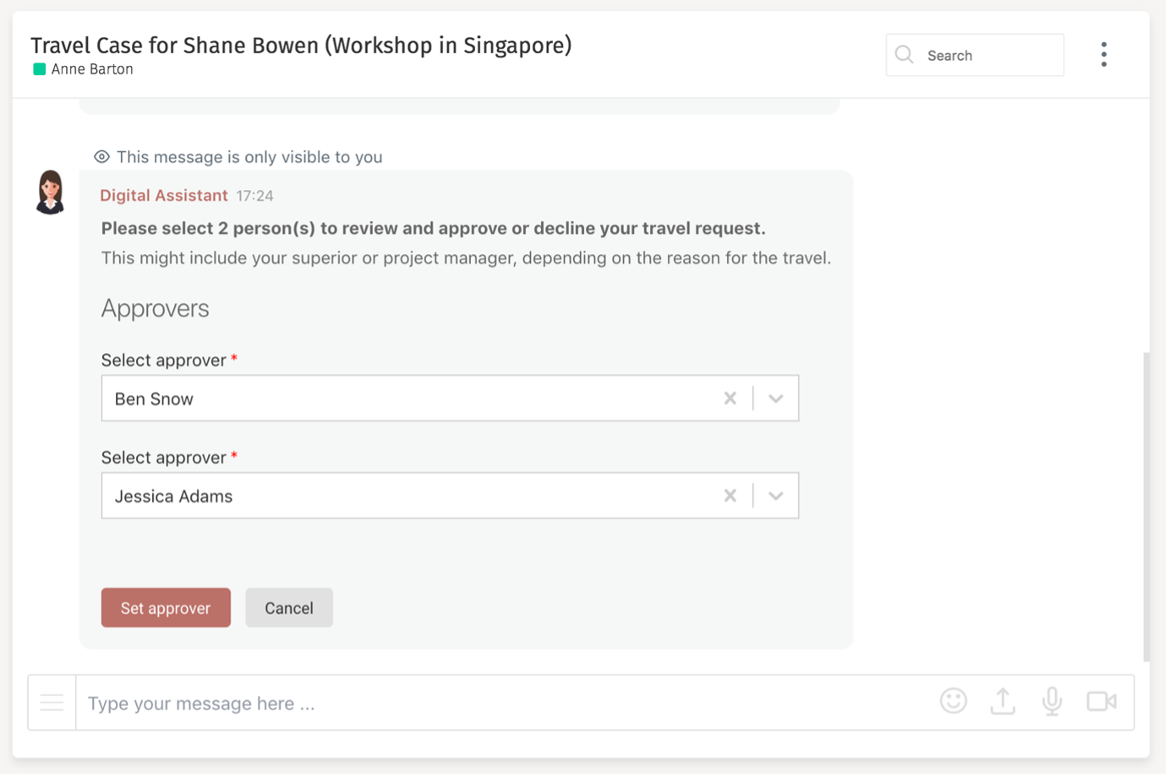Click Anne Barton's green presence indicator
This screenshot has width=1170, height=776.
click(39, 69)
